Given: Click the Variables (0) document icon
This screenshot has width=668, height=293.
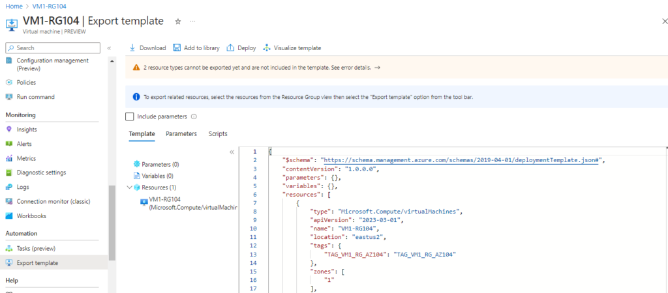Looking at the screenshot, I should coord(137,176).
